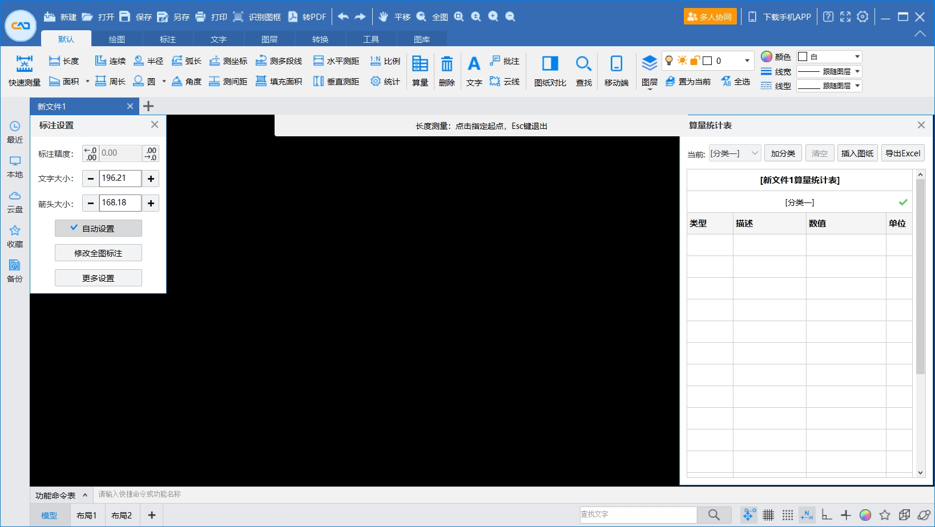Toggle ortho mode in status bar
Viewport: 935px width, 527px height.
(827, 515)
